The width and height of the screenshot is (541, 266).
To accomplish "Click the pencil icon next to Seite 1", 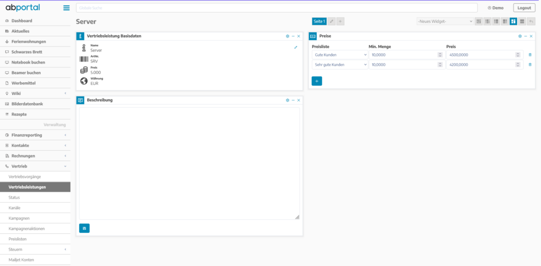I will (331, 21).
